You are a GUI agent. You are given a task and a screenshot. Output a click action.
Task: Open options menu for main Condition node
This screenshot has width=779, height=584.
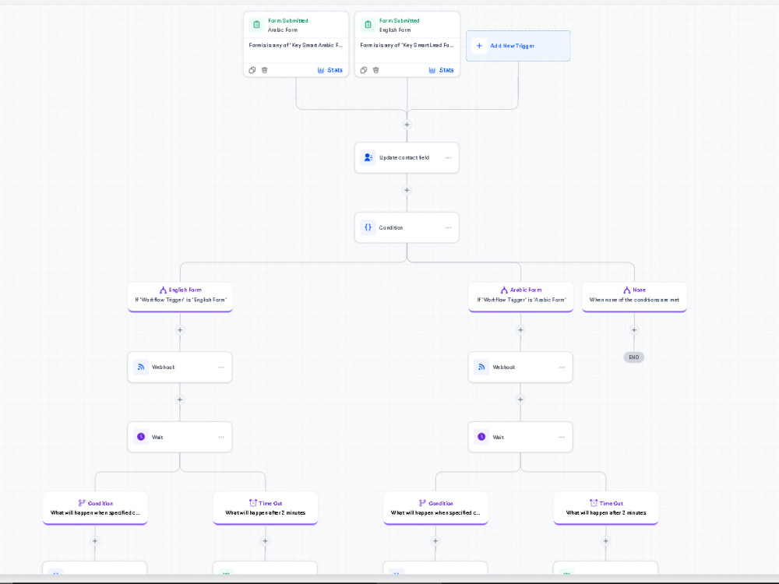(x=448, y=227)
